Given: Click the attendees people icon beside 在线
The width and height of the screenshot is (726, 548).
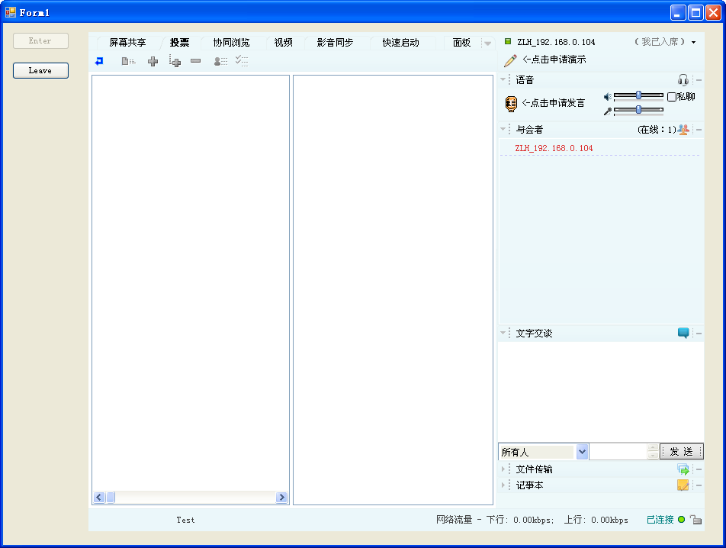Looking at the screenshot, I should 683,130.
